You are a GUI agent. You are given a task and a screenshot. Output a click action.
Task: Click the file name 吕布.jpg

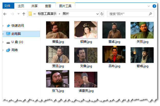click(114, 66)
